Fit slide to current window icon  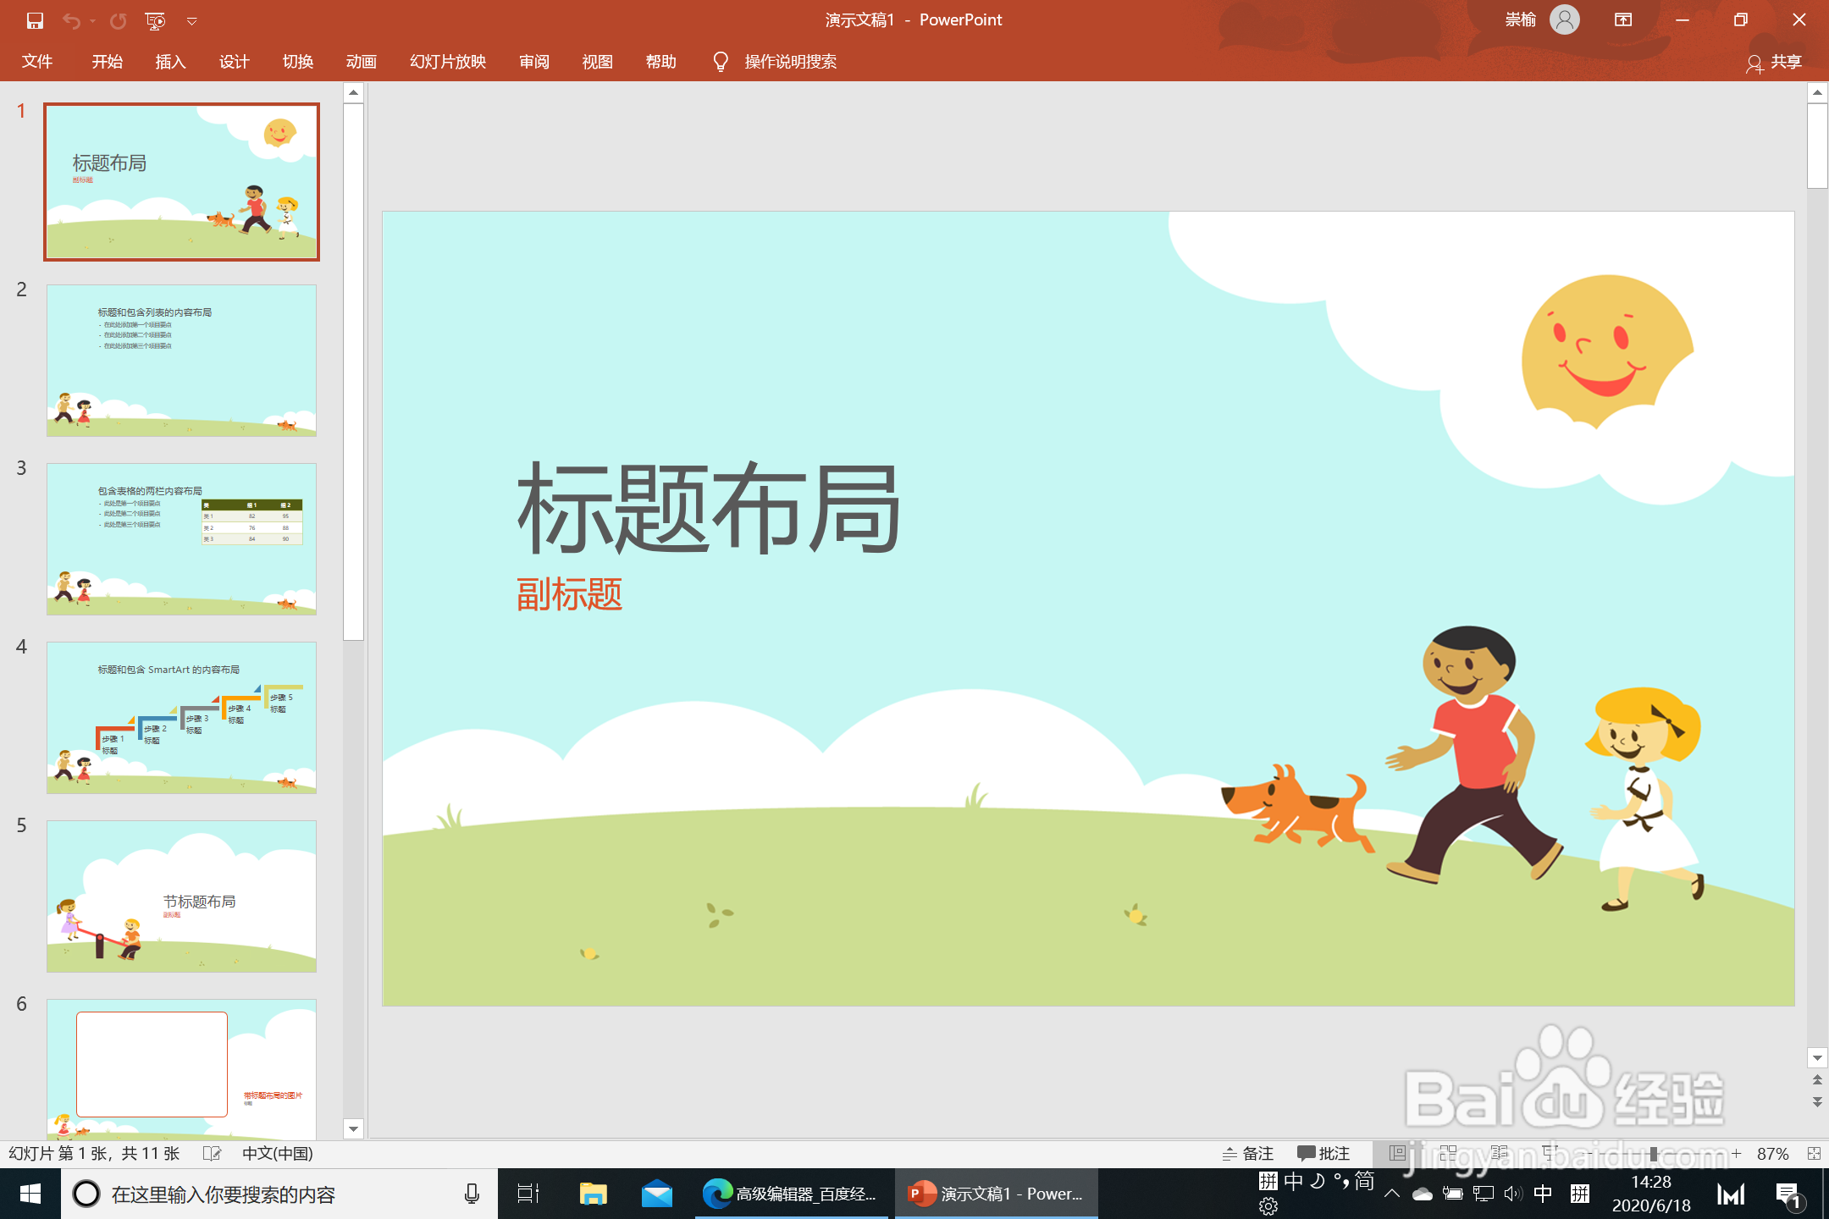point(1814,1154)
